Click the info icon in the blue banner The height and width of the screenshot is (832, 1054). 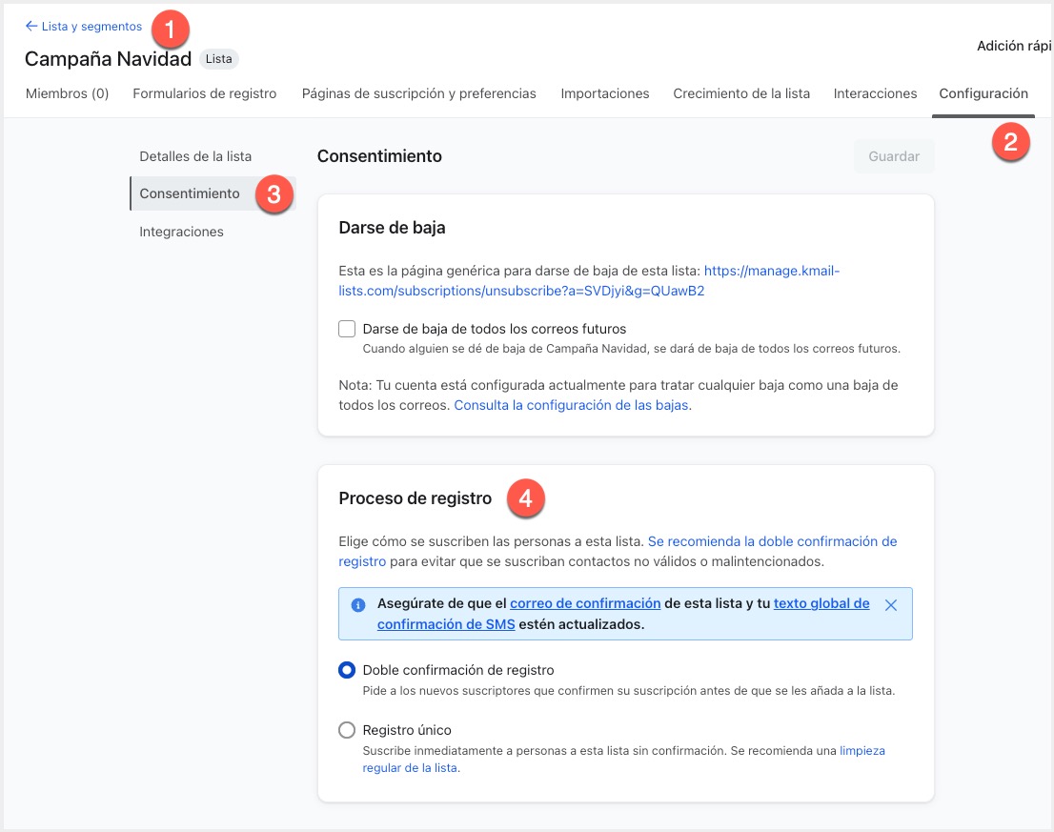[x=358, y=605]
